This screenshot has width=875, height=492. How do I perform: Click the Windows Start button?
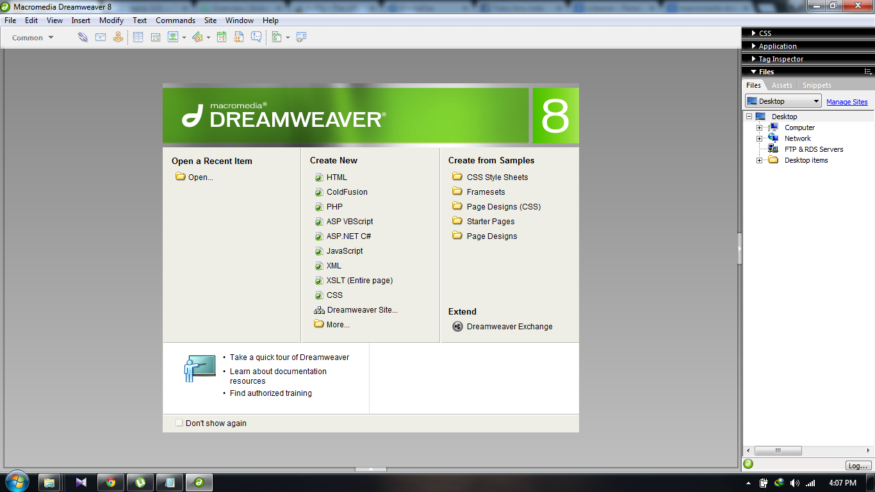pyautogui.click(x=18, y=482)
